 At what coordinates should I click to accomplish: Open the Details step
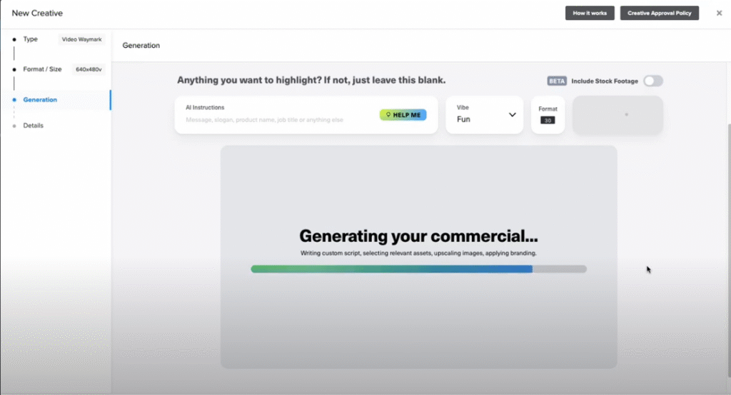[x=33, y=126]
